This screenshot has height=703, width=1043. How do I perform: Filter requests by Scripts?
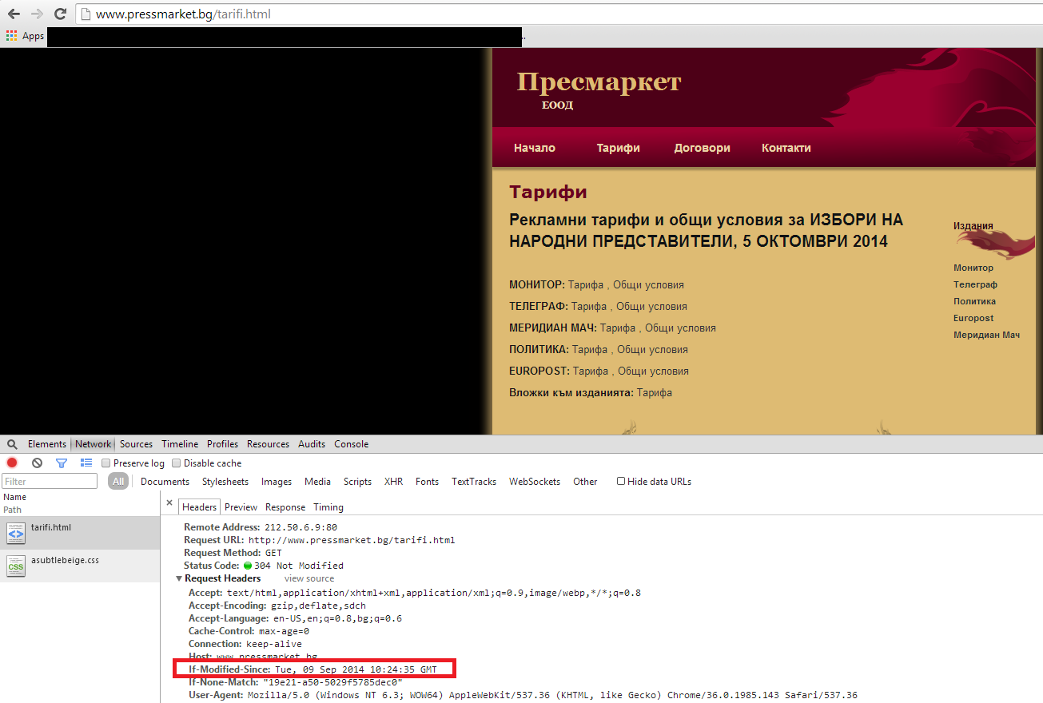(x=357, y=482)
